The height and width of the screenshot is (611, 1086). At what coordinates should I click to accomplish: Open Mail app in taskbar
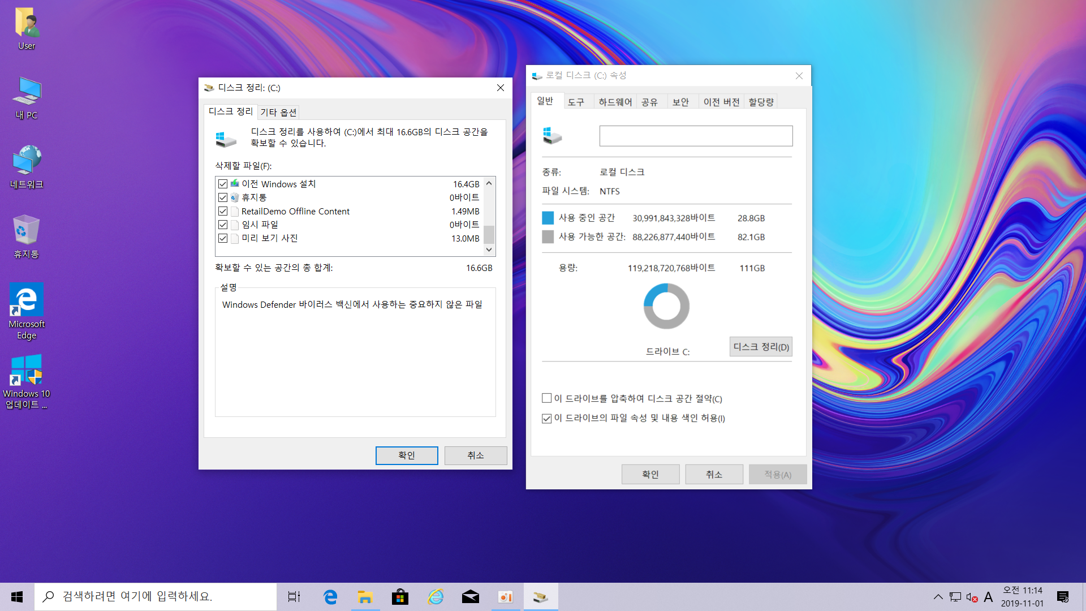470,597
